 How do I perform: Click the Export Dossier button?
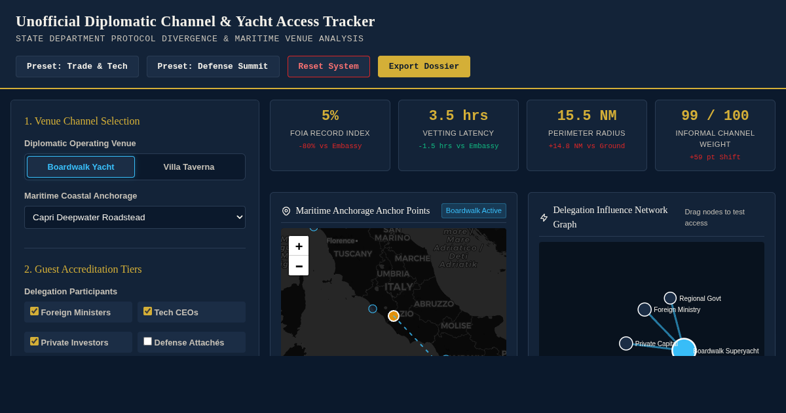pyautogui.click(x=424, y=66)
